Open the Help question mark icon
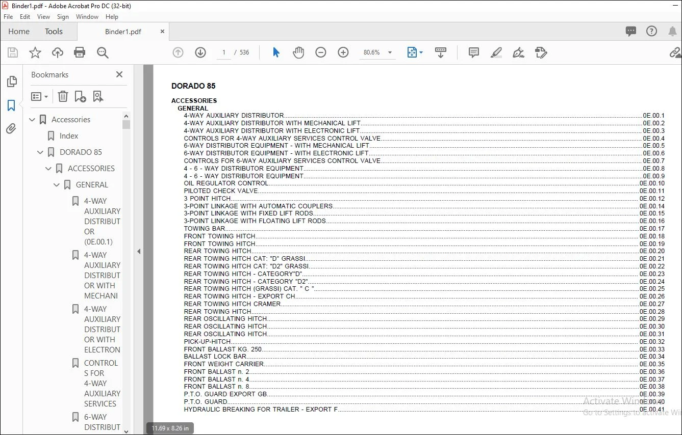The width and height of the screenshot is (682, 435). tap(652, 31)
